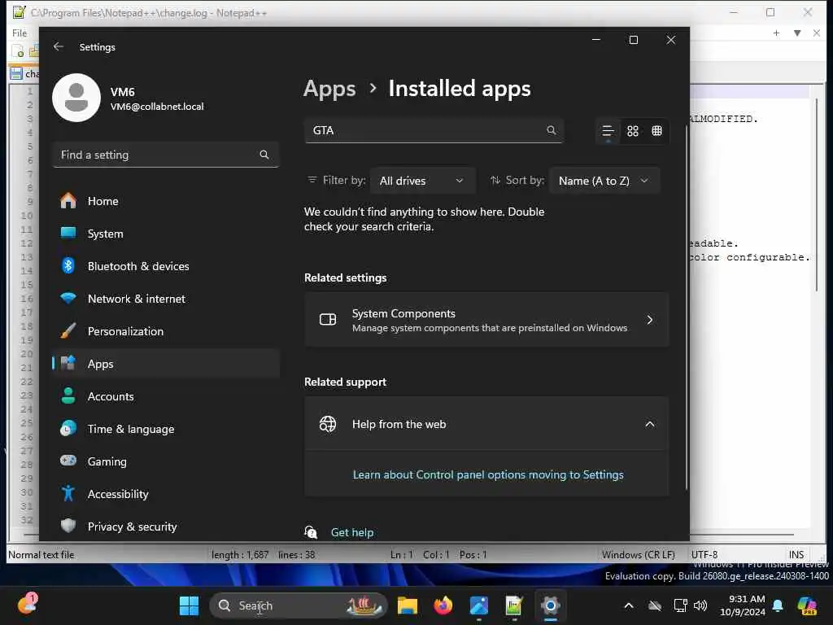833x625 pixels.
Task: Click the Gaming controller icon
Action: pyautogui.click(x=68, y=461)
